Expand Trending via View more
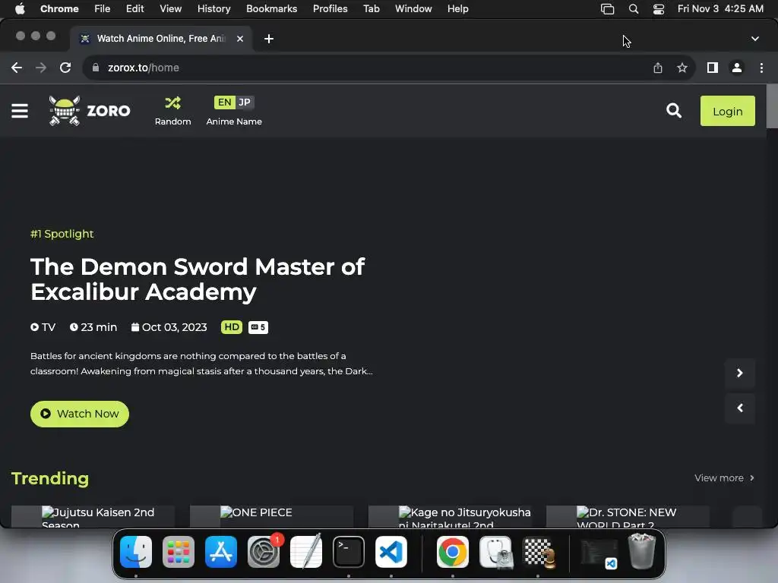The image size is (778, 583). click(724, 478)
